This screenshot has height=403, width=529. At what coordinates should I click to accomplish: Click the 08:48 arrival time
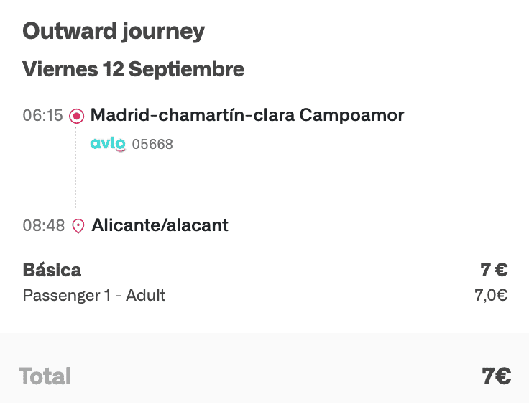click(x=43, y=226)
